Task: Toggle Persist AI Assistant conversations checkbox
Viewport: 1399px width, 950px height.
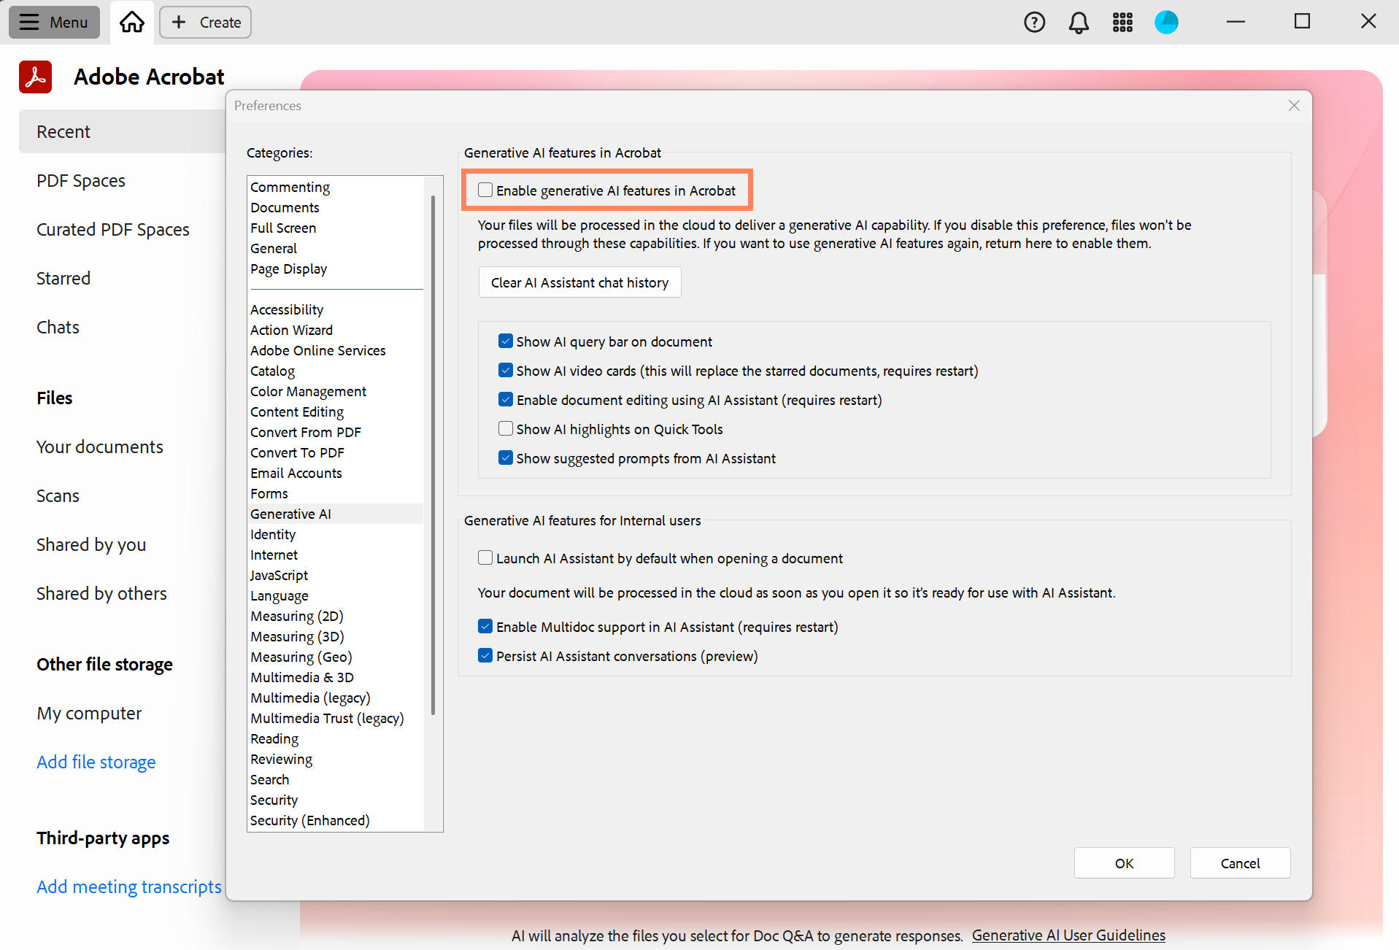Action: point(485,656)
